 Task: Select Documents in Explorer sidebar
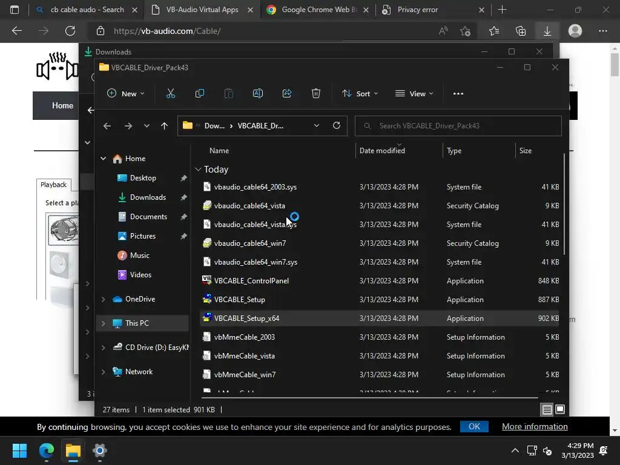pos(148,217)
